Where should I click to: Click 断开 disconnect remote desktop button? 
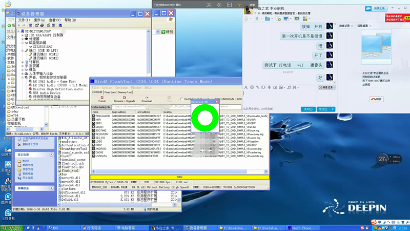[x=376, y=99]
